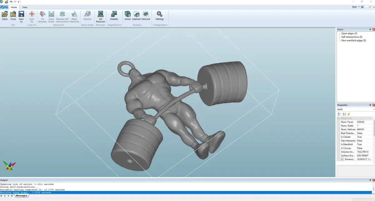
Task: Go to first output tab arrow
Action: tap(1, 196)
